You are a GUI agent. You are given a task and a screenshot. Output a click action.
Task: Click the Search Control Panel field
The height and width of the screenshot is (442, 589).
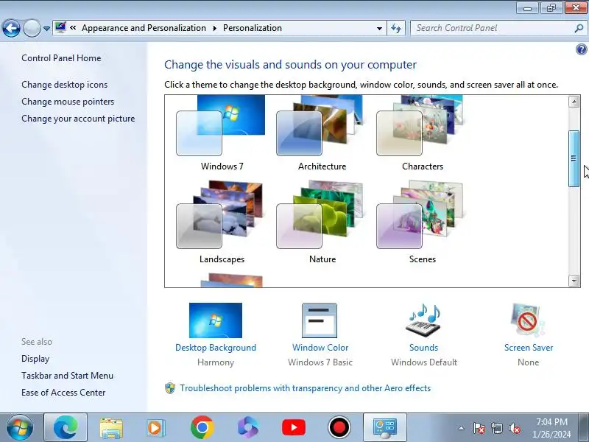[x=493, y=28]
